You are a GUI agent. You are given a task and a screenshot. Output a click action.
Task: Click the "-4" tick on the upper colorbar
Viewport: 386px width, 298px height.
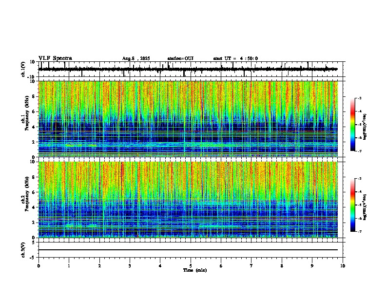360,112
